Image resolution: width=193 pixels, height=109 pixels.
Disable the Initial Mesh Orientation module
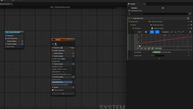[x=73, y=74]
